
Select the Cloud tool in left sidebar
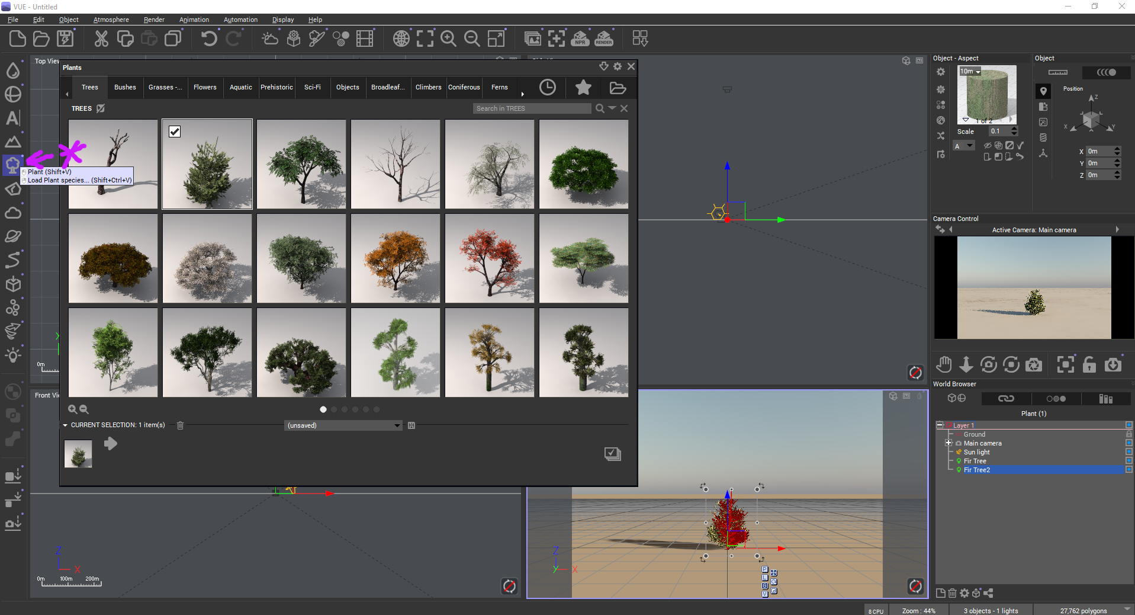coord(13,213)
